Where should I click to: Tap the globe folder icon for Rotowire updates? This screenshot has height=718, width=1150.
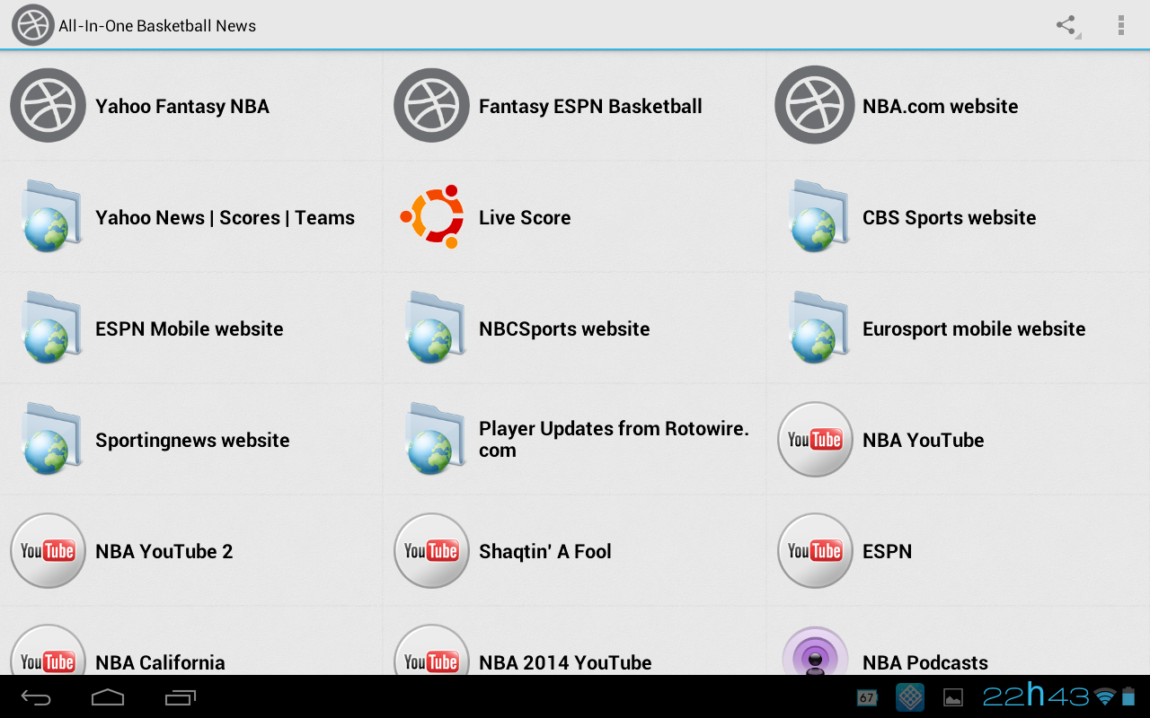(436, 440)
